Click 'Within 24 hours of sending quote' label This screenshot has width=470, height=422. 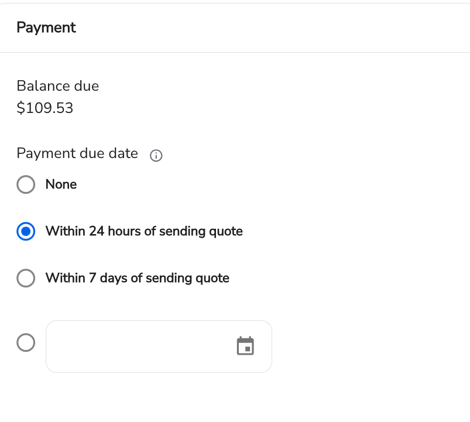pos(144,231)
